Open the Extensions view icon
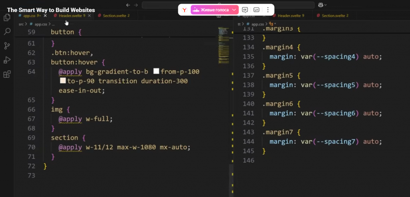Screen dimensions: 410x197 tap(7, 74)
